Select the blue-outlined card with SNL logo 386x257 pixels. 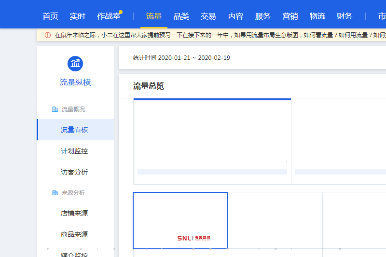pyautogui.click(x=180, y=220)
